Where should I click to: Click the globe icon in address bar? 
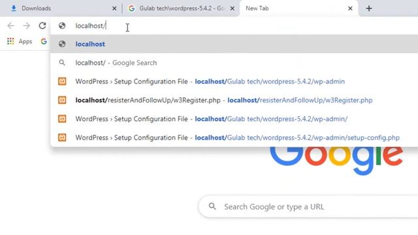pos(62,26)
